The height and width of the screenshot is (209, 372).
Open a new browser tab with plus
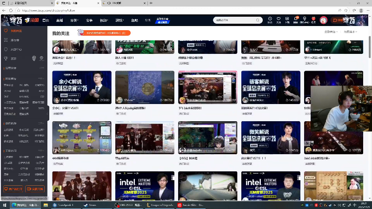click(x=151, y=3)
